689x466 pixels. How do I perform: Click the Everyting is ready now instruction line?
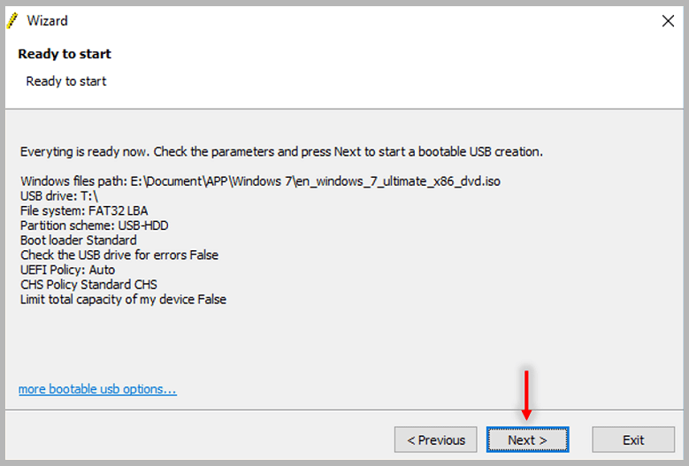tap(281, 152)
